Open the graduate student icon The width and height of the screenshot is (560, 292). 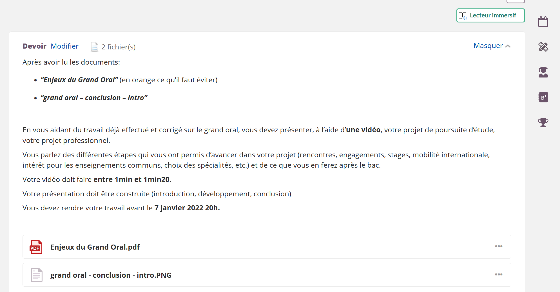[543, 72]
